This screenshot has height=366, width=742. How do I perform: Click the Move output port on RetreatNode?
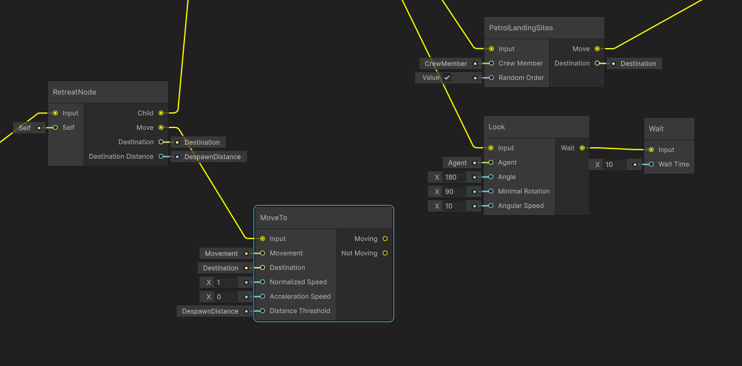click(162, 127)
